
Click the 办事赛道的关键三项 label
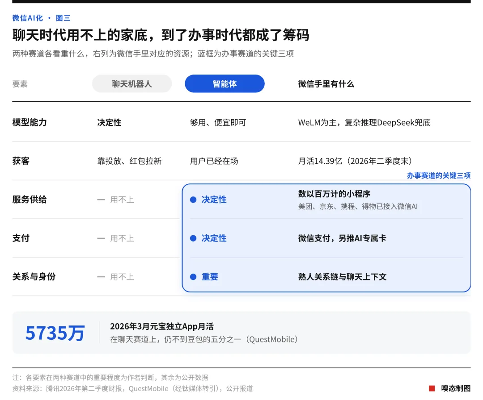(439, 175)
